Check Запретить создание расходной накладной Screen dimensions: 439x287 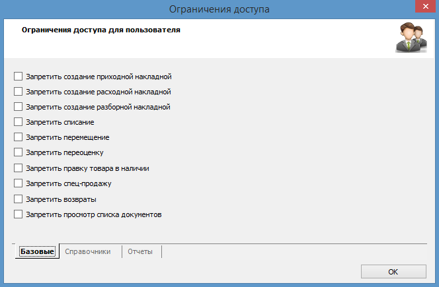click(x=19, y=92)
